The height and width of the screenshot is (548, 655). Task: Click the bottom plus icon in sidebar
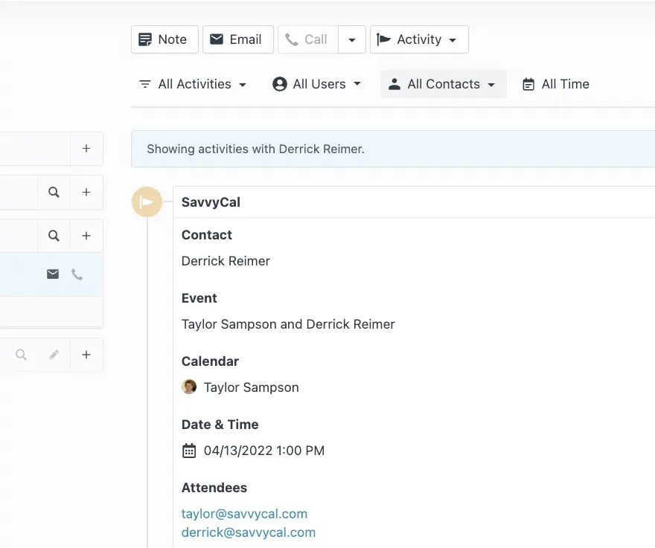tap(86, 355)
